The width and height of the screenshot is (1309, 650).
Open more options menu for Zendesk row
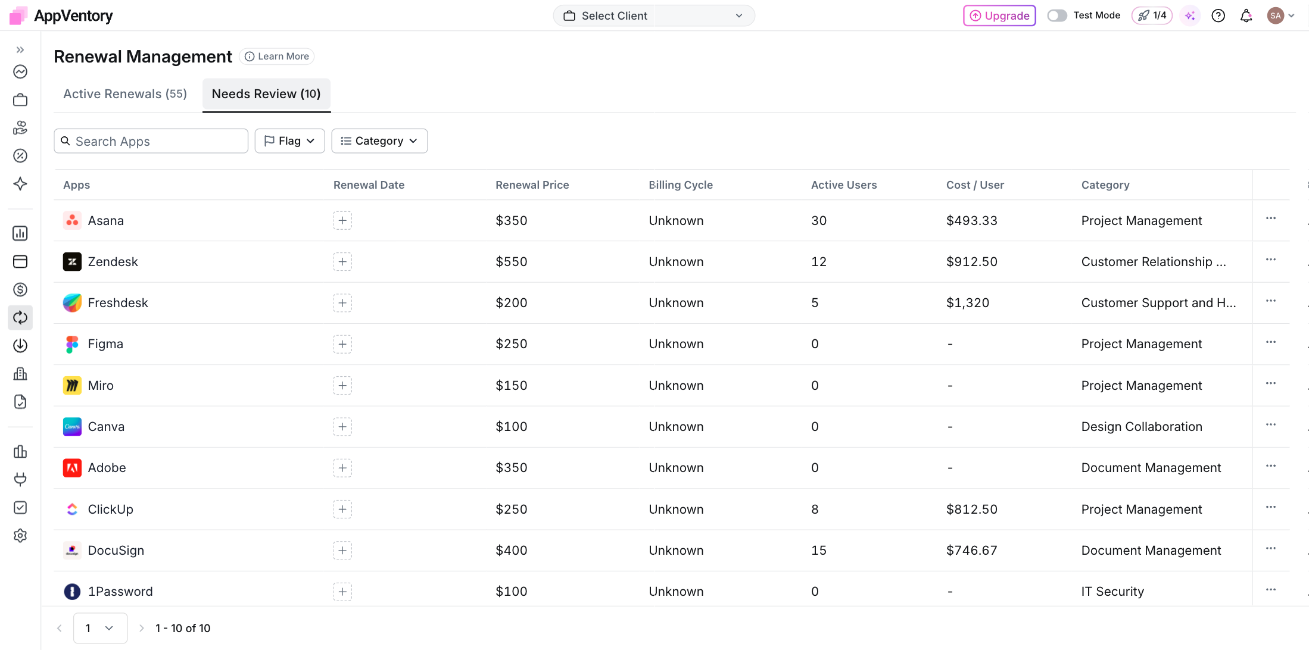(1271, 260)
